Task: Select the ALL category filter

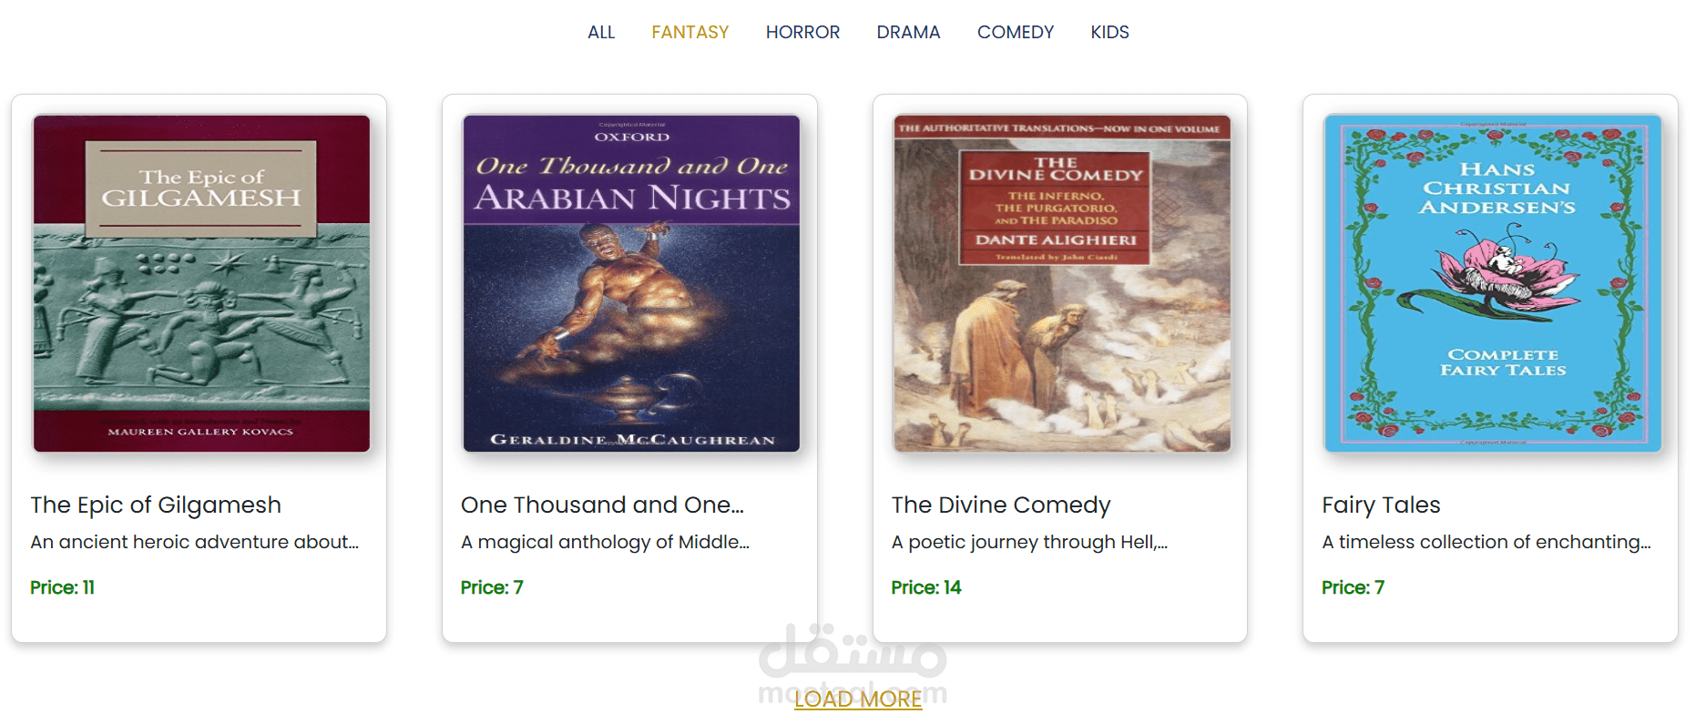Action: pos(601,32)
